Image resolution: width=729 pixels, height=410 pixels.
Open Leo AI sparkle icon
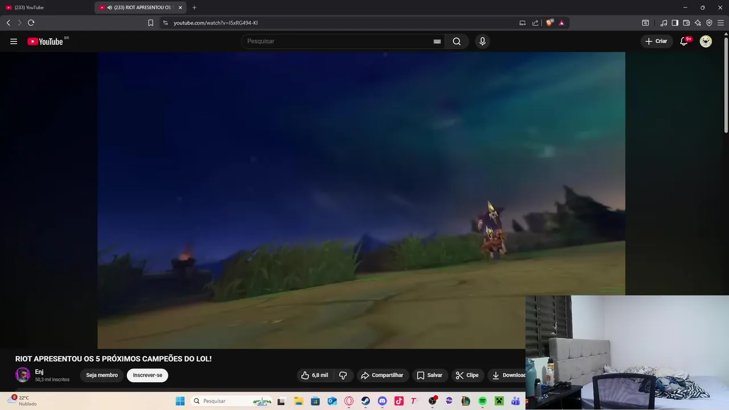coord(698,23)
